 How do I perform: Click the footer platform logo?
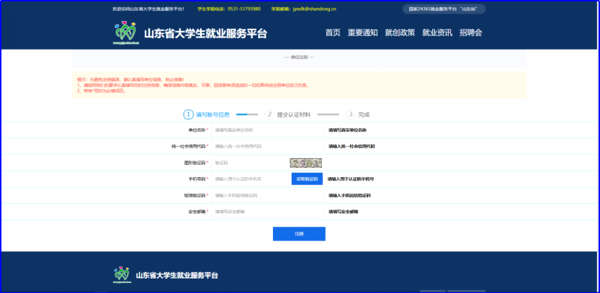122,276
